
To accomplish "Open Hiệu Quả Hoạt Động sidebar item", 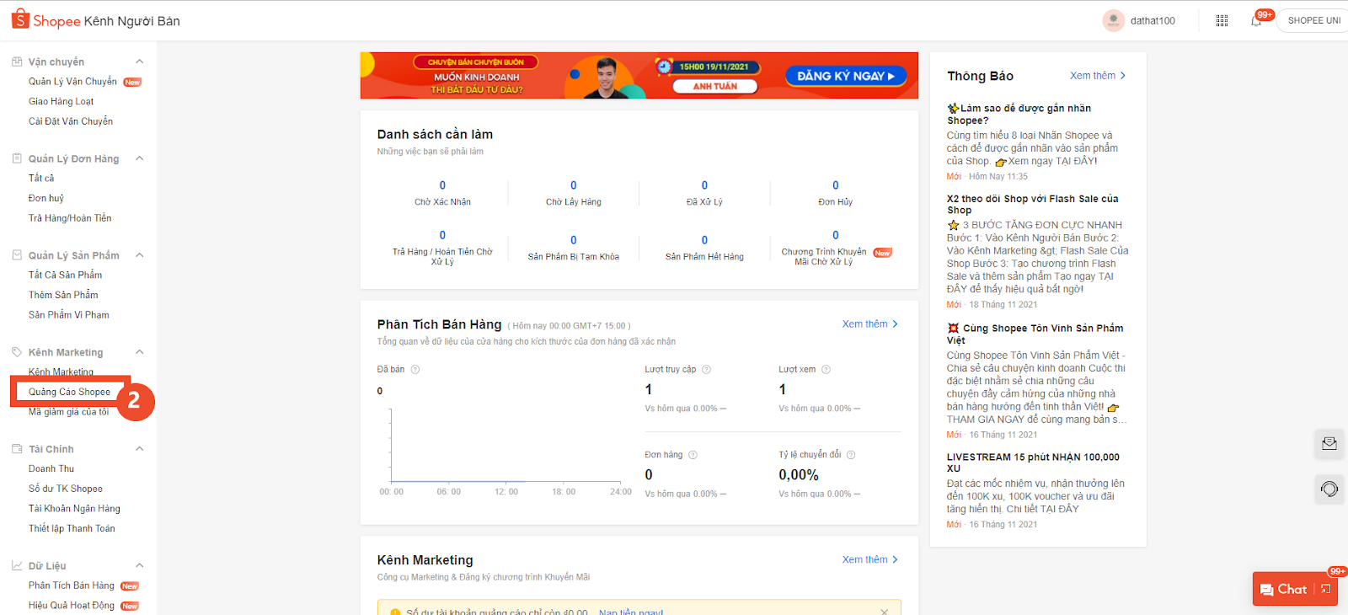I will (72, 606).
